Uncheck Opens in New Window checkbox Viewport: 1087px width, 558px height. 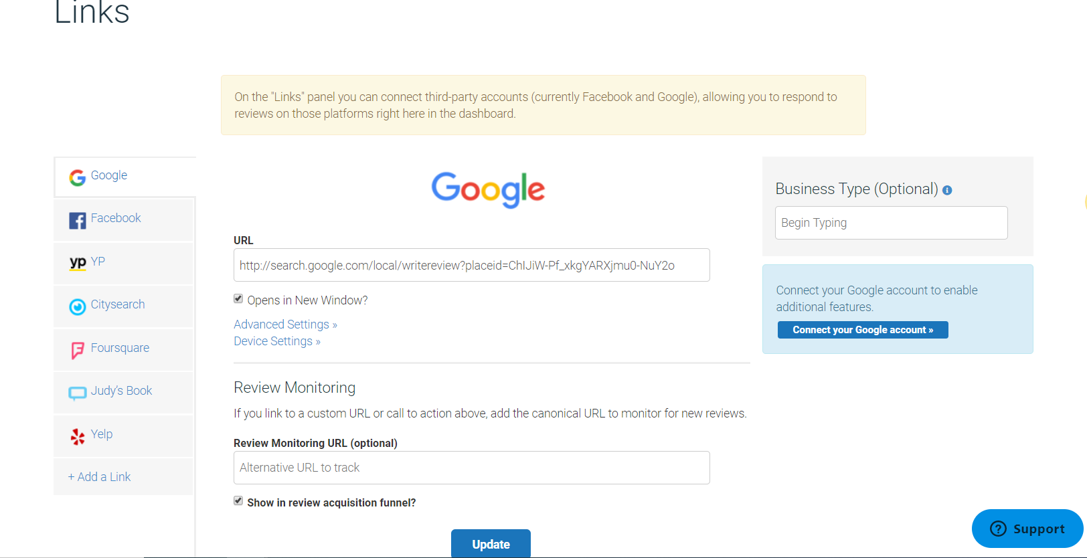click(238, 298)
